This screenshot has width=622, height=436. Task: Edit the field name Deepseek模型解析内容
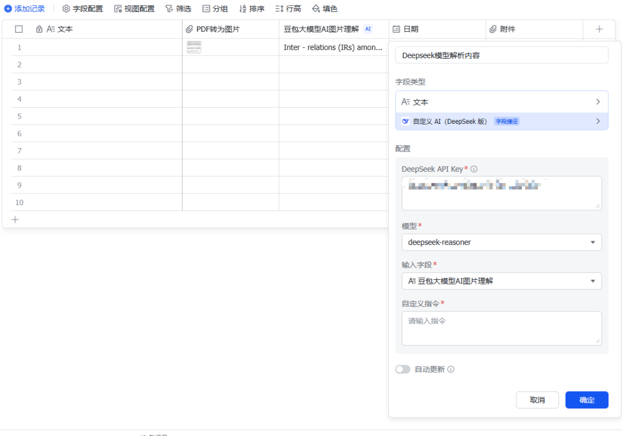coord(502,55)
